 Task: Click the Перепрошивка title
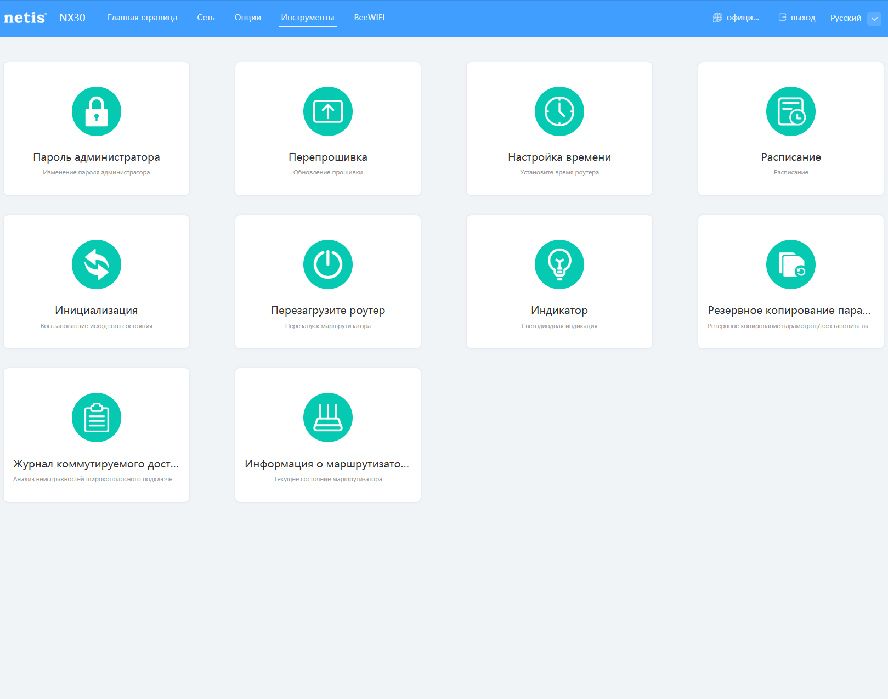coord(328,157)
